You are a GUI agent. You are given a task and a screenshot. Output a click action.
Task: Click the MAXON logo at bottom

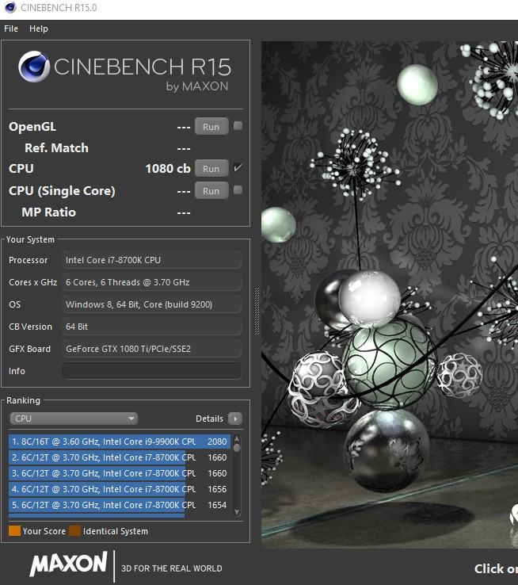click(69, 564)
